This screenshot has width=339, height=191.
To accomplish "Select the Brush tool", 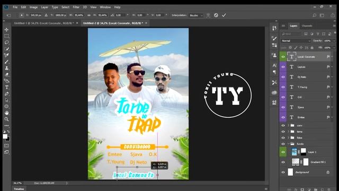I will 7,62.
